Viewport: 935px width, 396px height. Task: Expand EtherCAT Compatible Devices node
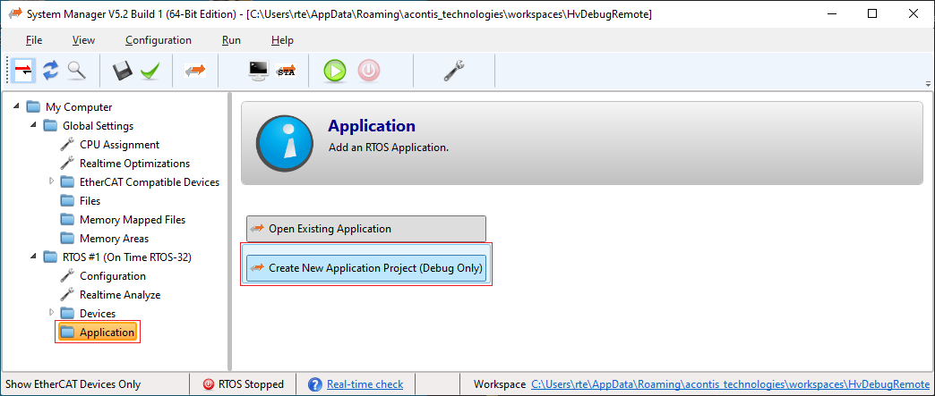[51, 181]
